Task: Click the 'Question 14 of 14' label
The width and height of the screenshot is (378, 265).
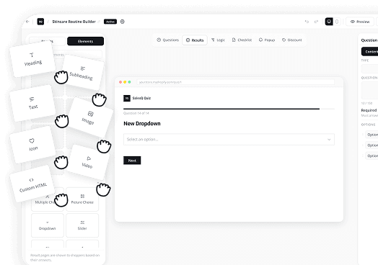Action: coord(136,113)
